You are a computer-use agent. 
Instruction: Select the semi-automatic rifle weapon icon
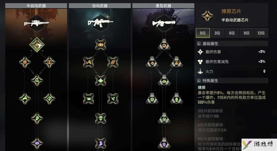coord(37,23)
